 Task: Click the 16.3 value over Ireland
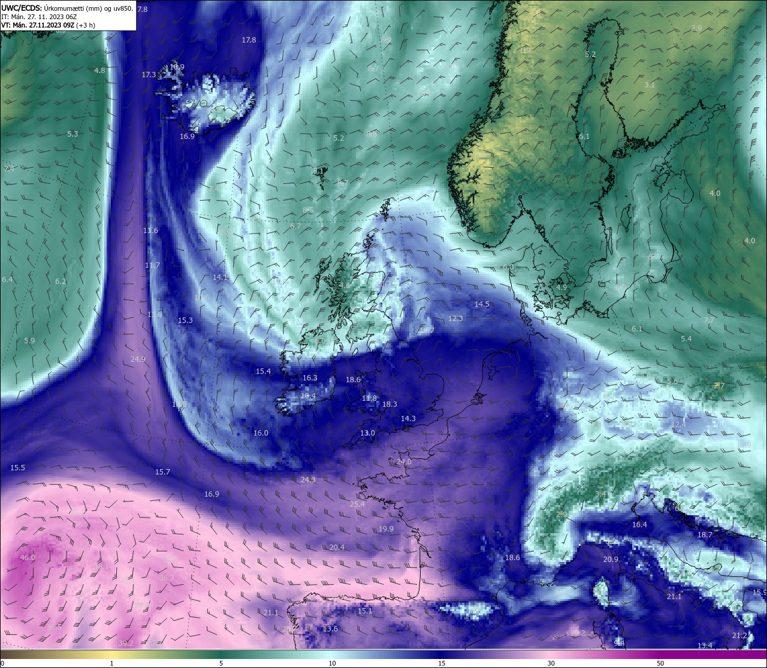coord(310,378)
